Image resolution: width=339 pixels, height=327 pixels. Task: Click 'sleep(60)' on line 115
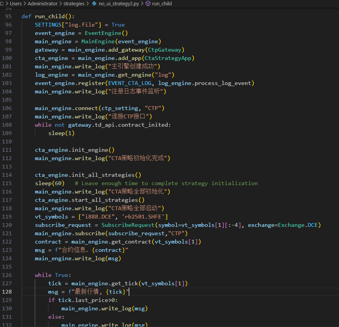click(50, 184)
